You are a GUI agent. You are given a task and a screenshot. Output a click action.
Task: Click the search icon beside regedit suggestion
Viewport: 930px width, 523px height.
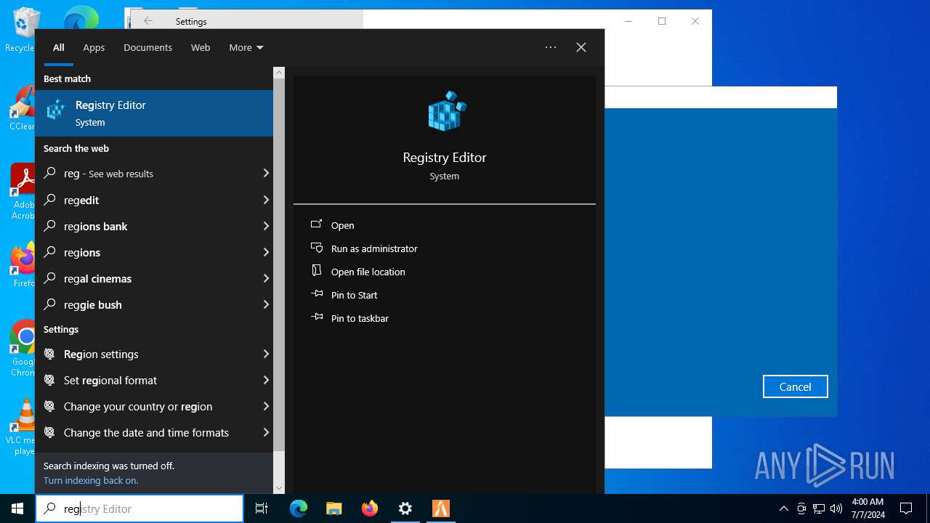(49, 200)
